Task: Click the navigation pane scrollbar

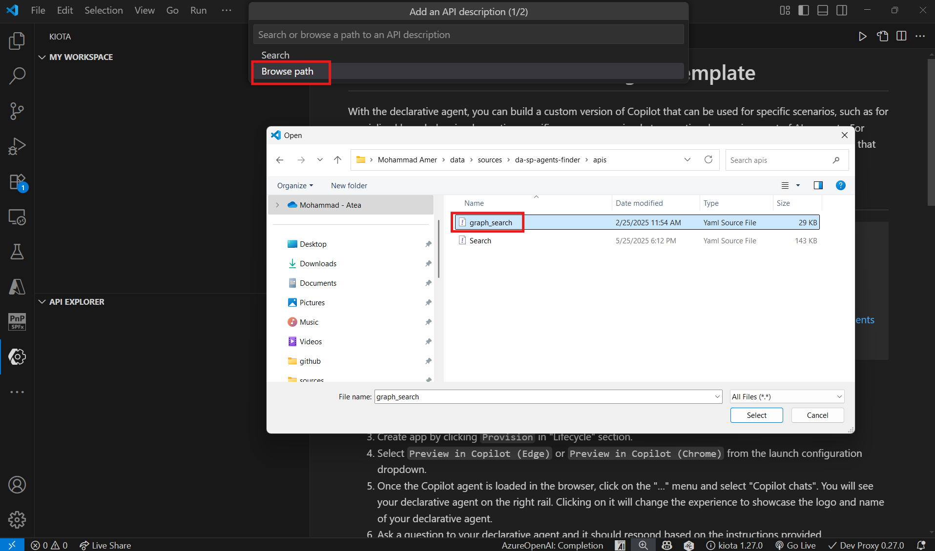Action: [x=438, y=249]
